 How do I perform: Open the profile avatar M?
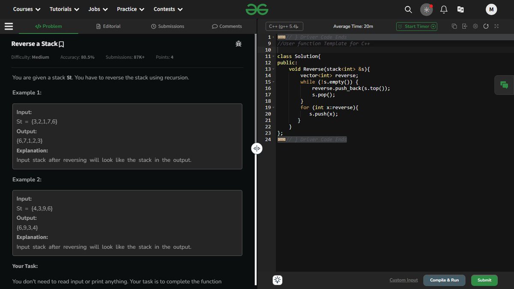pyautogui.click(x=491, y=9)
